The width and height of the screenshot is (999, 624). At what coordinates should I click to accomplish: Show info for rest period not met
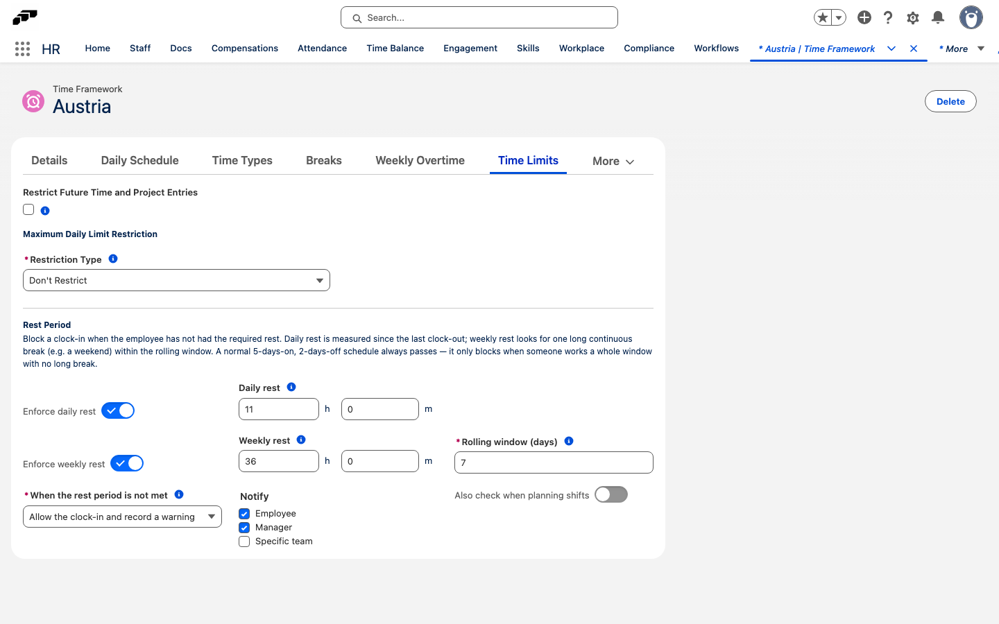[x=179, y=494]
